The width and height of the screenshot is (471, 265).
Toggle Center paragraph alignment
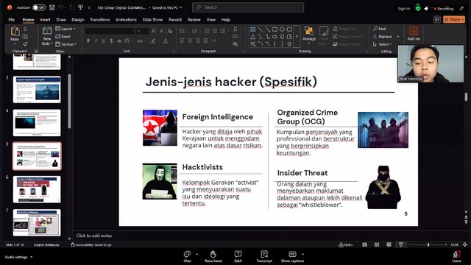click(x=190, y=40)
